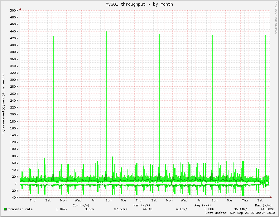Click the "60 k" y-axis label
This screenshot has height=217, width=279.
point(15,163)
